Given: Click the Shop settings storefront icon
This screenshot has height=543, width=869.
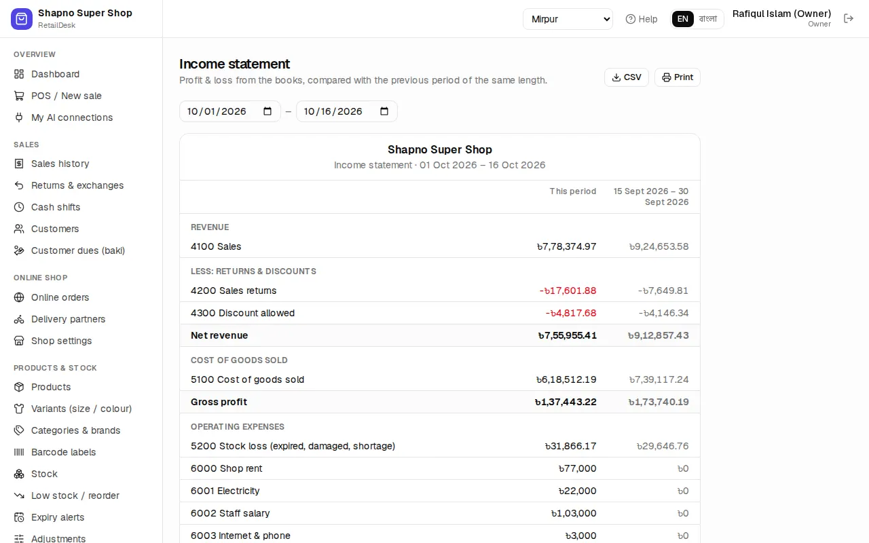Looking at the screenshot, I should tap(19, 341).
